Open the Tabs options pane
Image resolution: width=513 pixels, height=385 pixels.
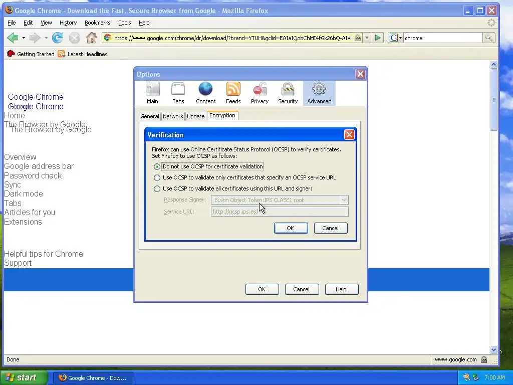[x=178, y=93]
